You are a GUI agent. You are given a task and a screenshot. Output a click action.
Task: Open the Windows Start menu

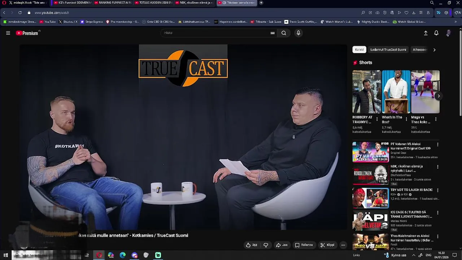(5, 255)
